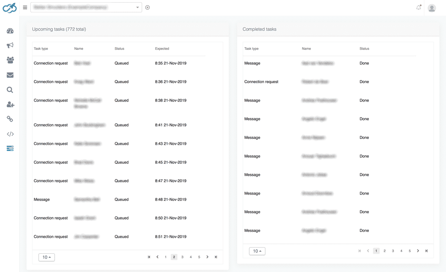446x272 pixels.
Task: Open page-size dropdown under Upcoming tasks
Action: [46, 257]
